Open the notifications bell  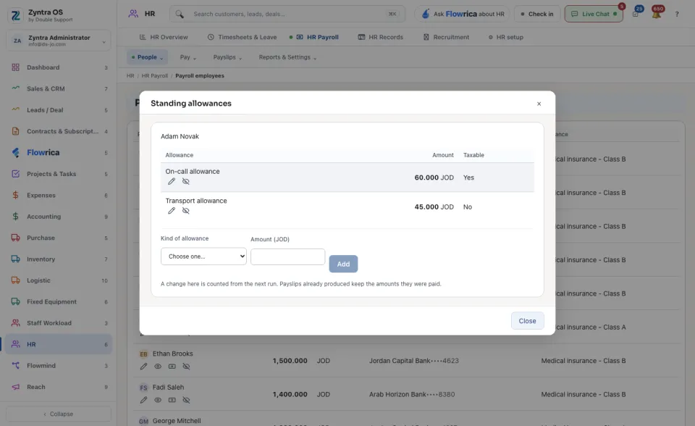pos(657,14)
